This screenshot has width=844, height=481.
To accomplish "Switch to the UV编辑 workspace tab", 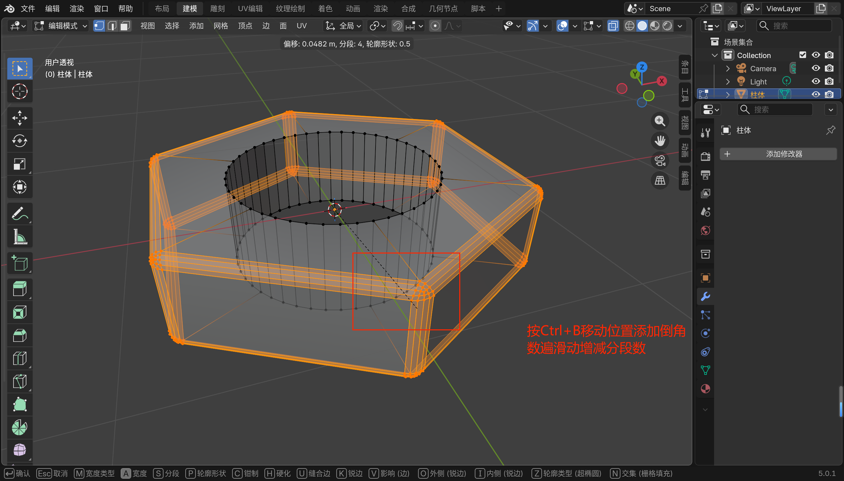I will pos(250,9).
